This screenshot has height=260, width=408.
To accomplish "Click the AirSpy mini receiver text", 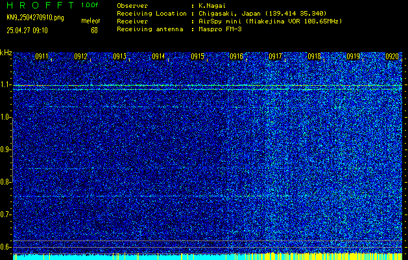I will pos(270,21).
